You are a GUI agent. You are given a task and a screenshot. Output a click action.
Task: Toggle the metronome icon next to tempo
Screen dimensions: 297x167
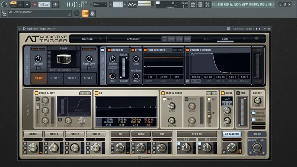coord(55,4)
